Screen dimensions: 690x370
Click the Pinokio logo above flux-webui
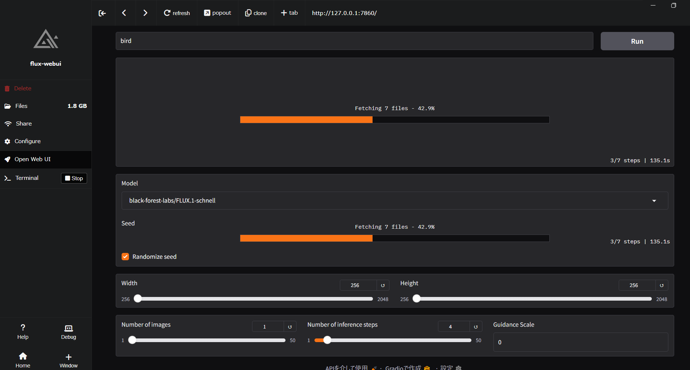pyautogui.click(x=46, y=39)
